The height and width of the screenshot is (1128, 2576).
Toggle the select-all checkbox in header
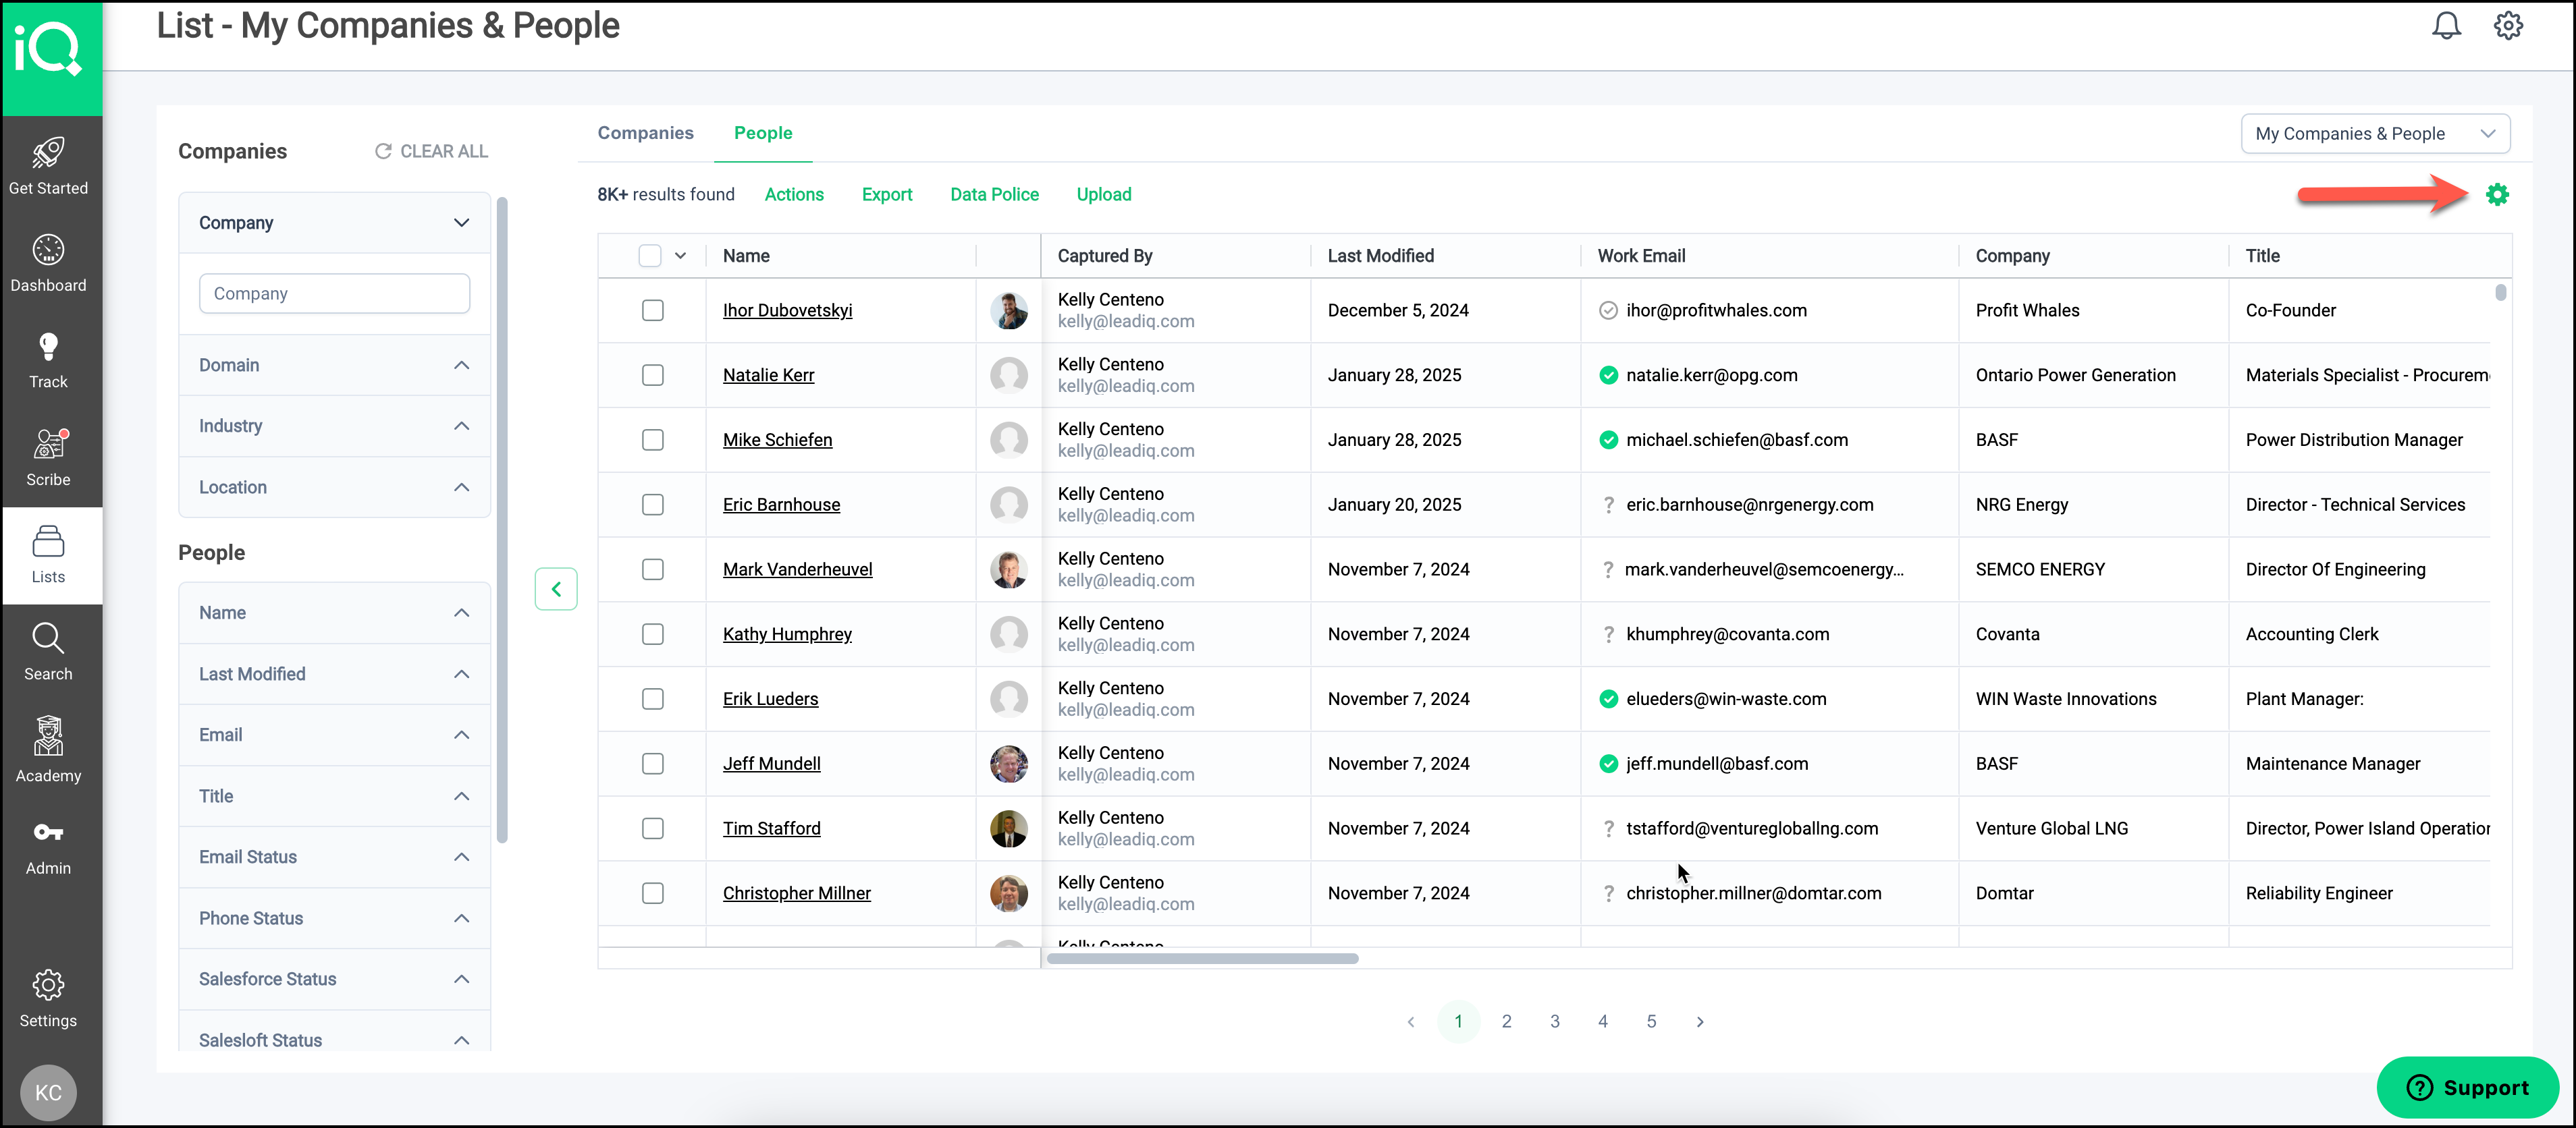650,256
